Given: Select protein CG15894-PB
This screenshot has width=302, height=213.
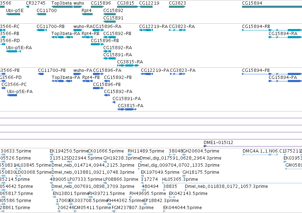Looking at the screenshot, I should point(272,74).
